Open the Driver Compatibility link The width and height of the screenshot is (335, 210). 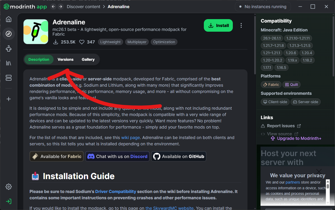(x=116, y=191)
